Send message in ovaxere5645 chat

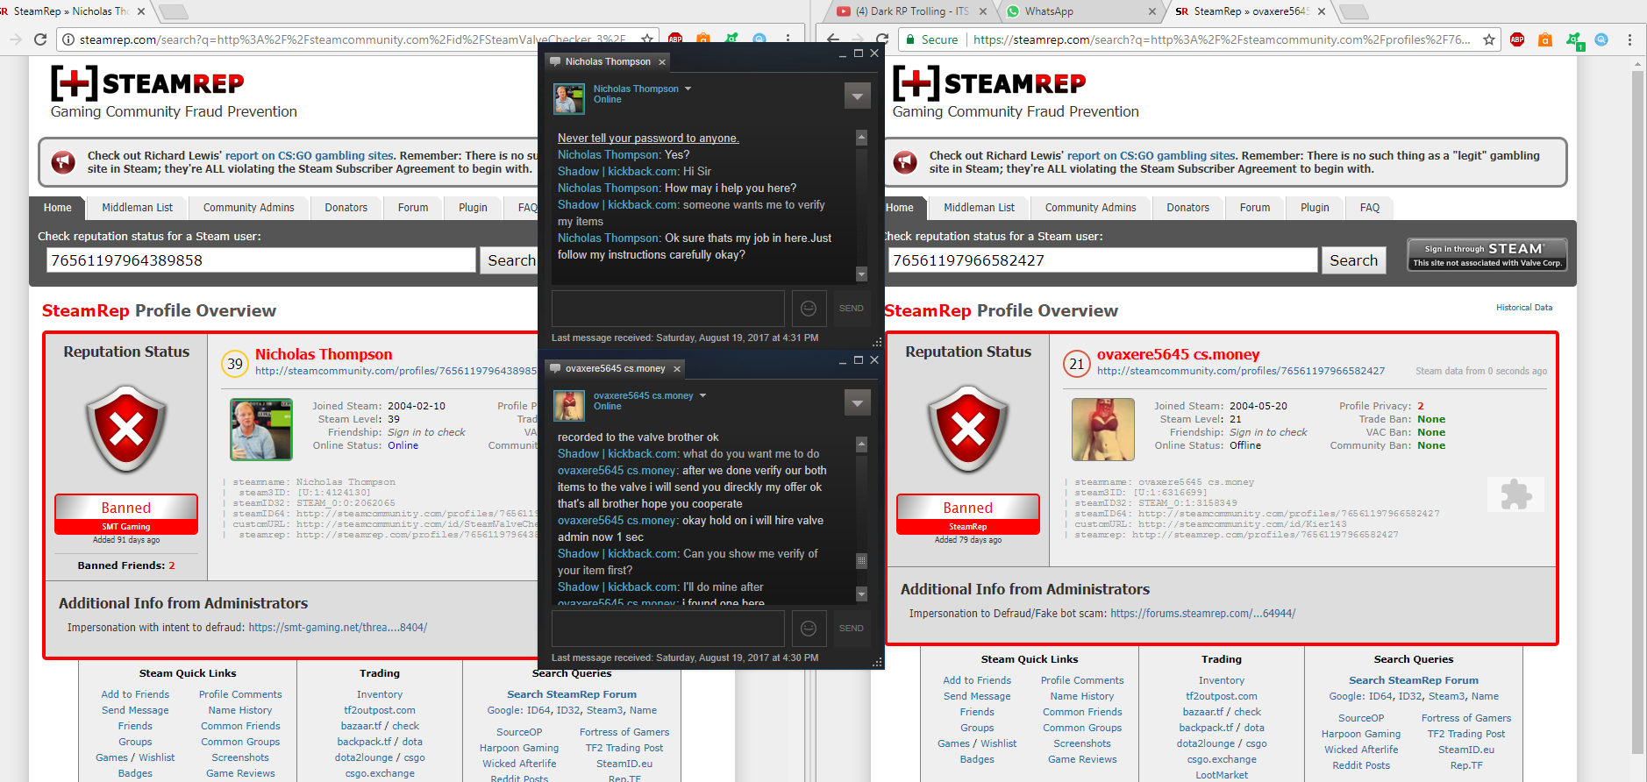[x=851, y=629]
